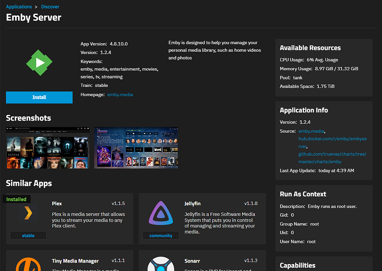The height and width of the screenshot is (271, 382).
Task: Open the Sonarr similar app title
Action: (x=192, y=261)
